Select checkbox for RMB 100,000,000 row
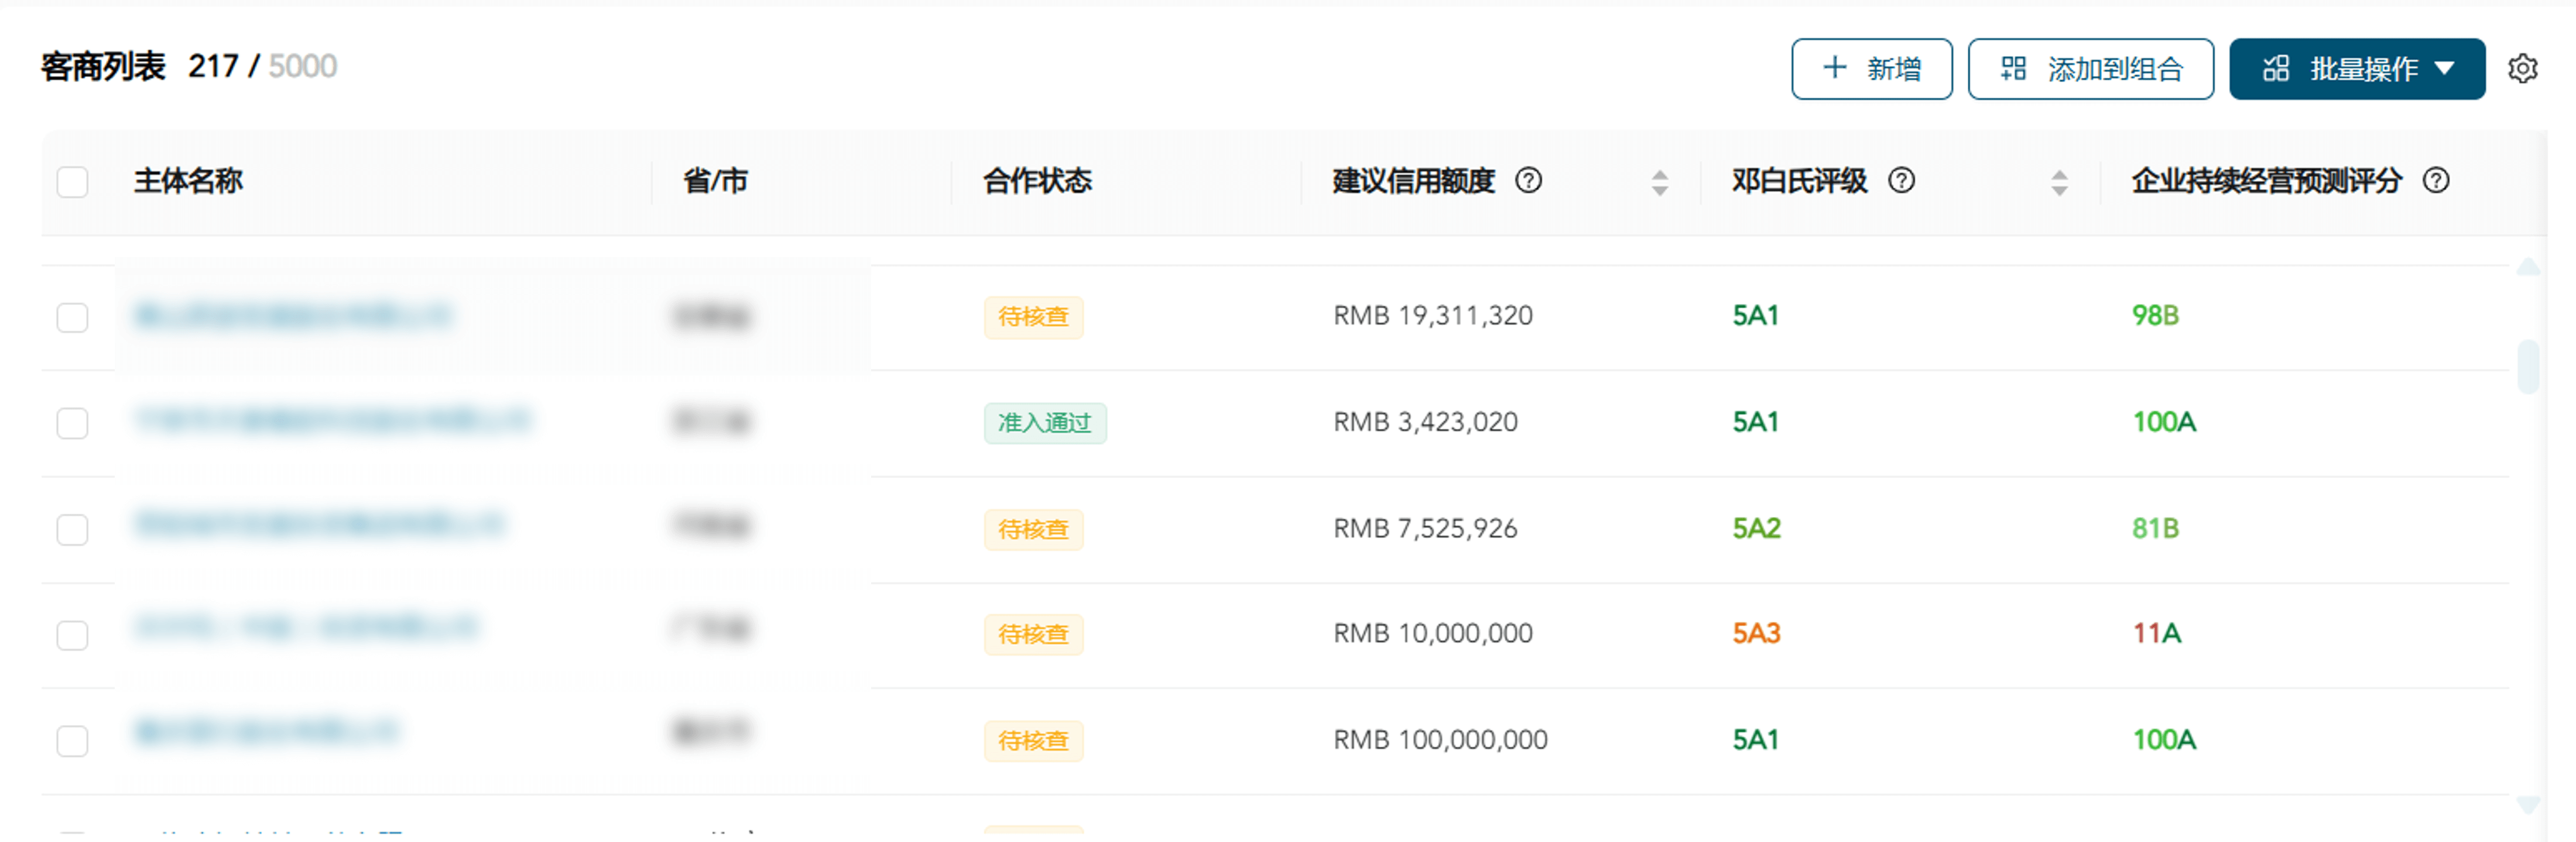The width and height of the screenshot is (2576, 842). click(x=72, y=741)
